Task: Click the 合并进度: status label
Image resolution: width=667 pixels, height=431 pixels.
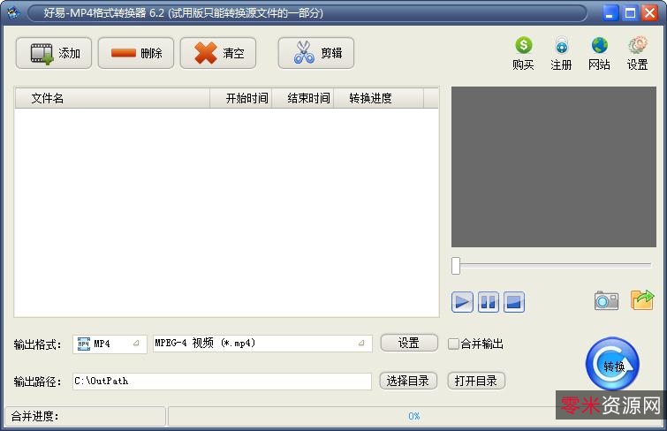Action: click(34, 416)
